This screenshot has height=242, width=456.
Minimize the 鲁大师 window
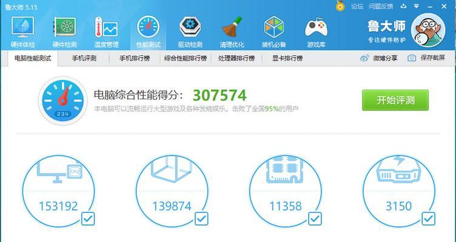point(430,7)
